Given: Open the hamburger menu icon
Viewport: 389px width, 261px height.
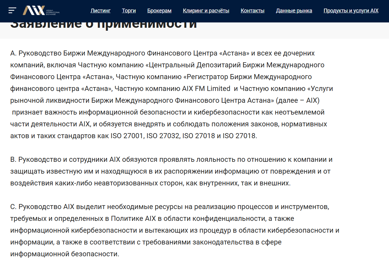Looking at the screenshot, I should (12, 10).
